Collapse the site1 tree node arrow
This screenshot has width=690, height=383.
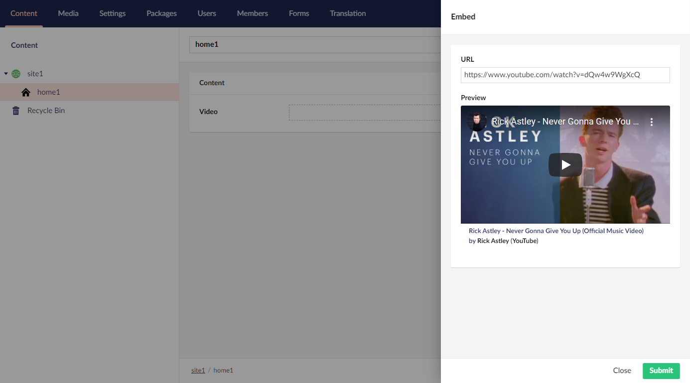[x=6, y=74]
